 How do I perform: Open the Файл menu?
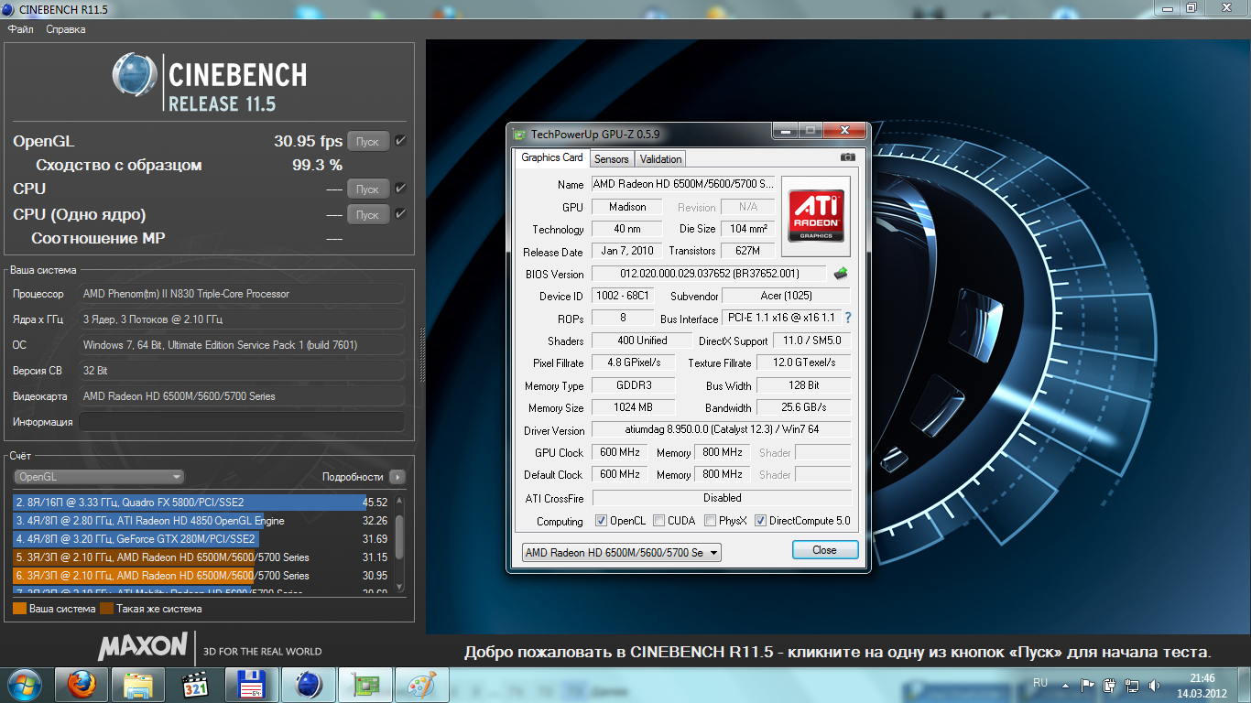point(20,29)
